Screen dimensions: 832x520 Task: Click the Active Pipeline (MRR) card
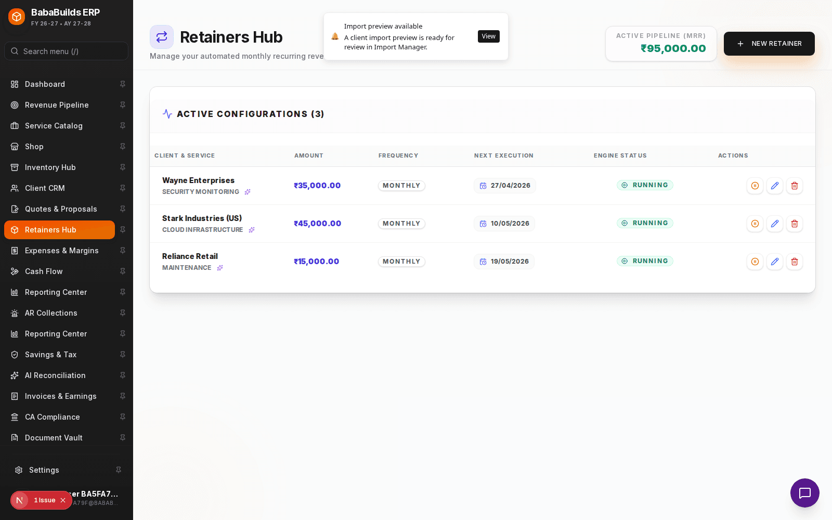coord(661,44)
